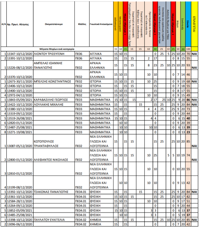Viewport: 199px width, 227px height.
Task: Select the name "ΑΜΠΕΛΑΣ ΙΩΑΝΝΗΣ ΠΑΝΑΓΙΩΤΗΣ"
Action: click(48, 65)
